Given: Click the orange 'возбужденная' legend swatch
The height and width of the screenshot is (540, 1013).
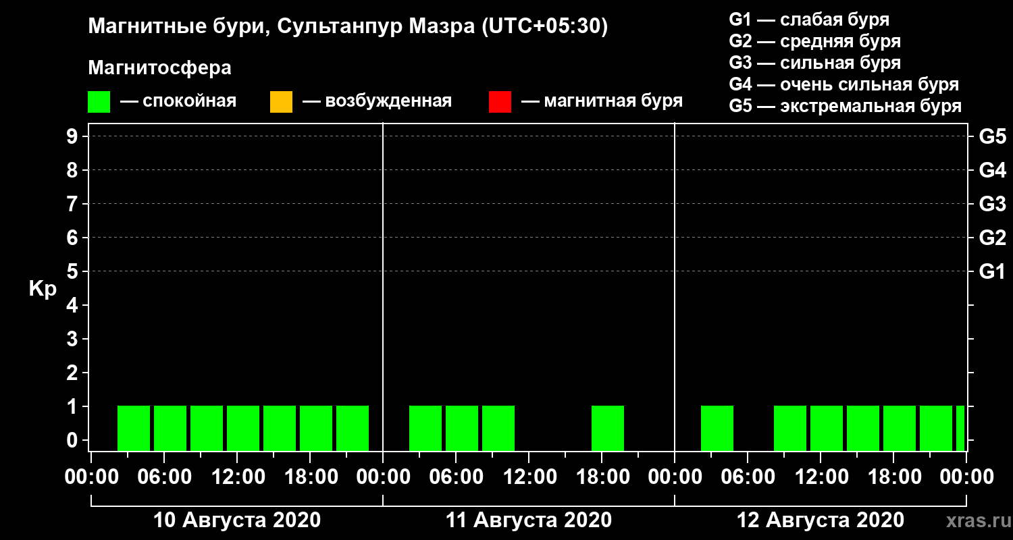Looking at the screenshot, I should pos(281,102).
